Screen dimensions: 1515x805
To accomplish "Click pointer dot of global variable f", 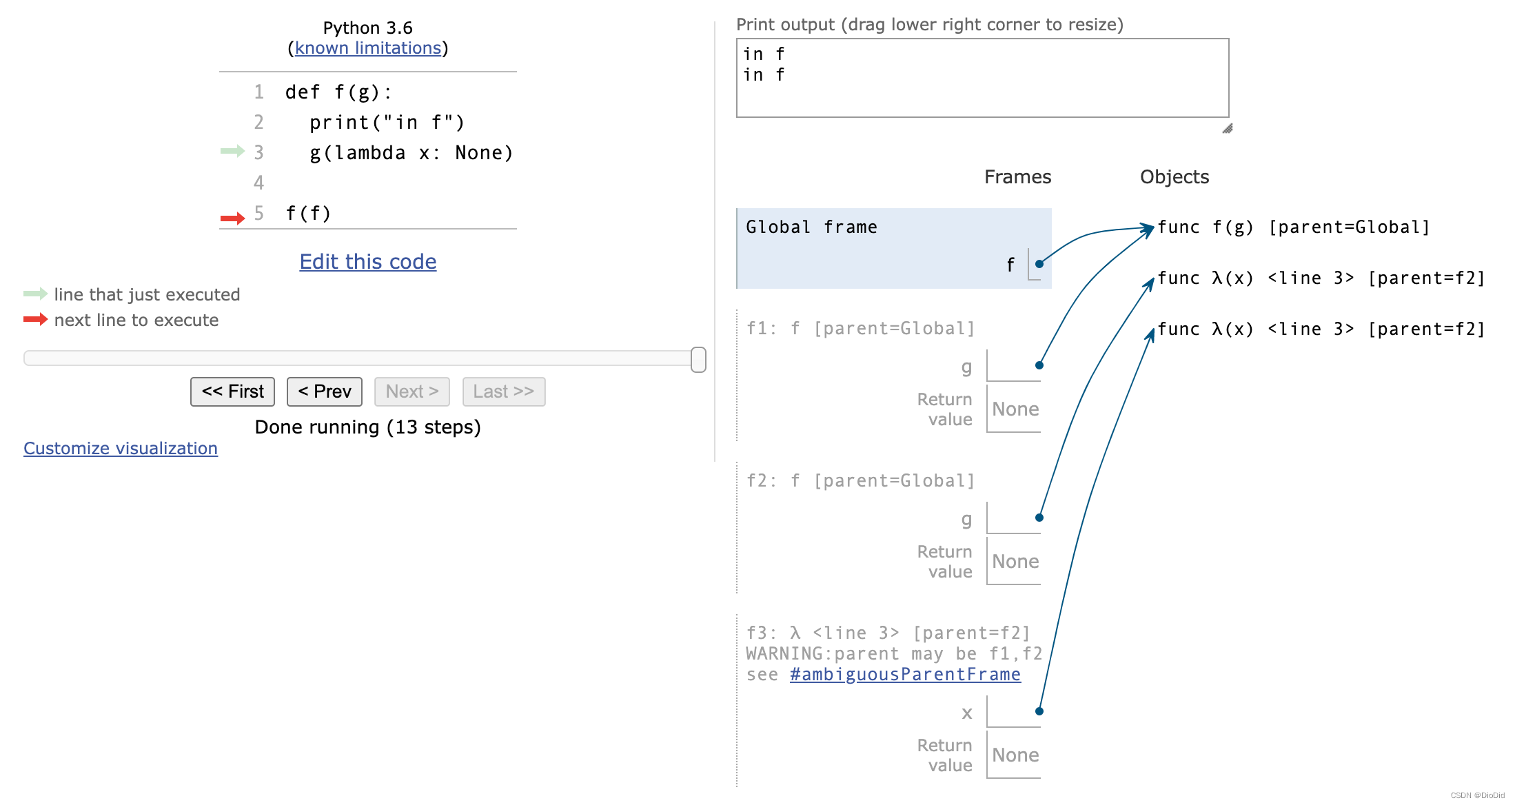I will click(1039, 264).
